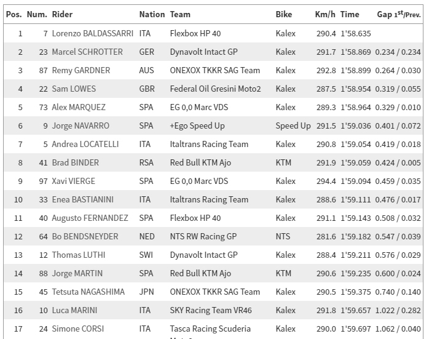Image resolution: width=429 pixels, height=339 pixels.
Task: Select rider Lorenzo BALDASSARRI
Action: (90, 34)
